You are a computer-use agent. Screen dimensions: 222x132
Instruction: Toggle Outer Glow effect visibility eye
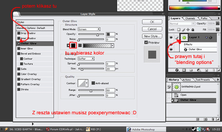click(x=171, y=49)
